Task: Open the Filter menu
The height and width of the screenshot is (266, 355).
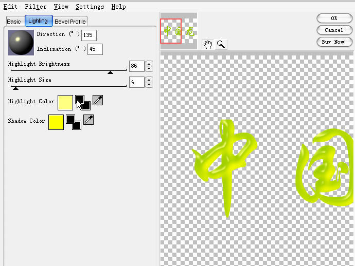Action: (35, 7)
